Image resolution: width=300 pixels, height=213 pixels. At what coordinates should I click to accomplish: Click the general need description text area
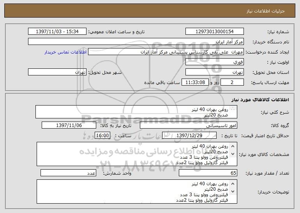136,112
